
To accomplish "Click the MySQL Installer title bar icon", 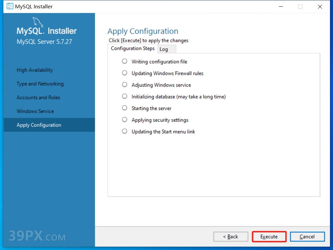I will [x=10, y=6].
